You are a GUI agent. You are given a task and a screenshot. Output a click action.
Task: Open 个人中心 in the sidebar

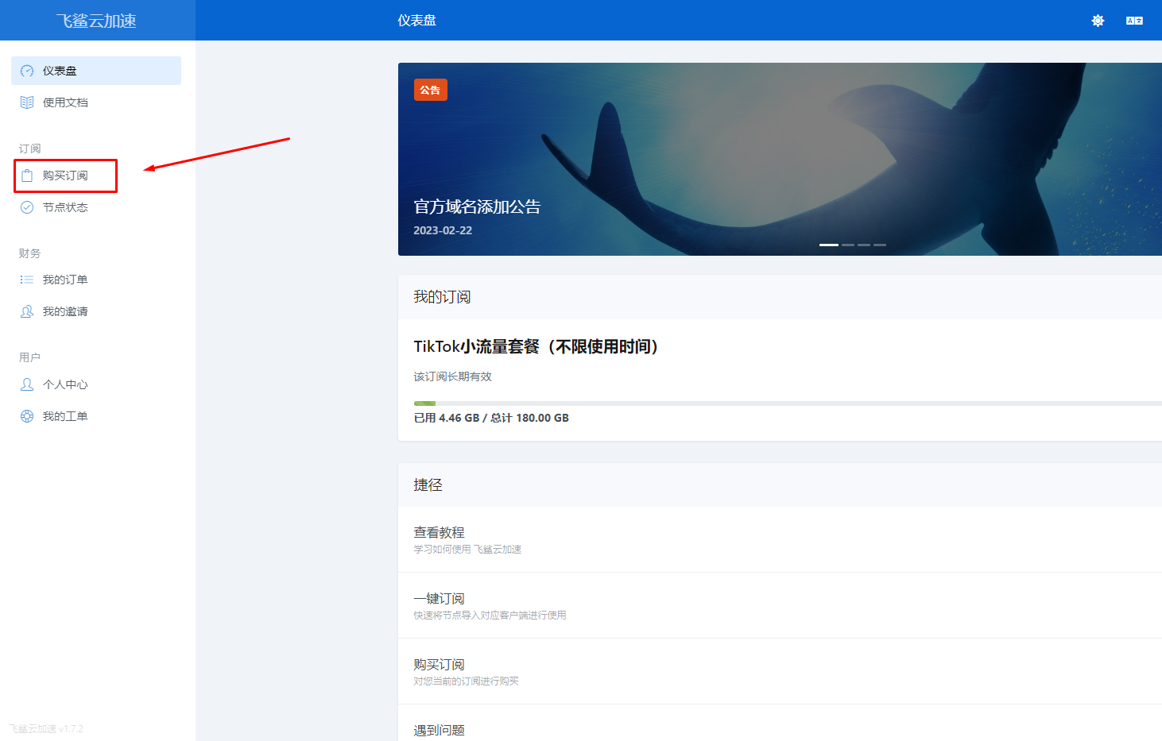point(96,384)
